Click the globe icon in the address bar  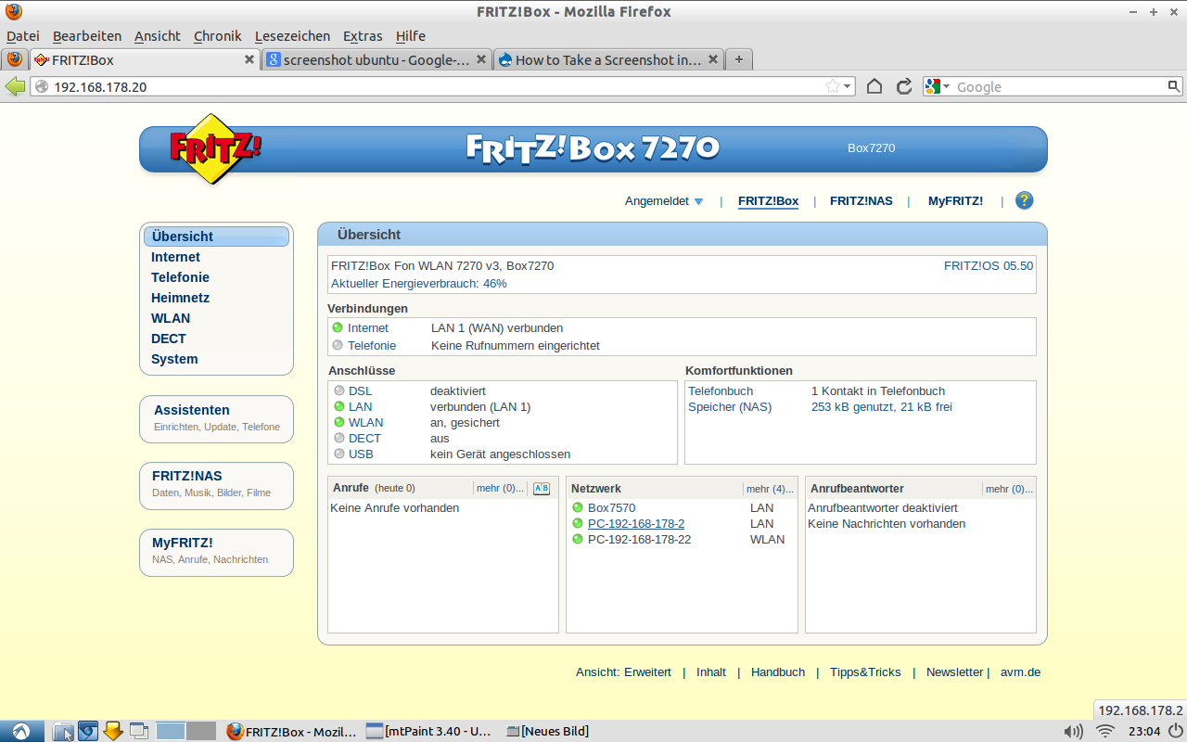[42, 87]
